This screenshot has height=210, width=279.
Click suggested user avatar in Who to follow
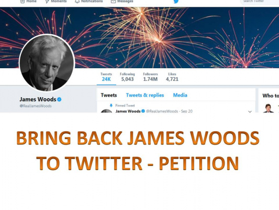click(x=269, y=108)
